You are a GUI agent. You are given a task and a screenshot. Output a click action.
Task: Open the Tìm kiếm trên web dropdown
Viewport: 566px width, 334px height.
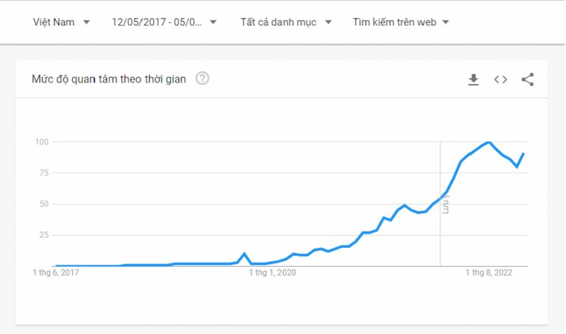(401, 22)
